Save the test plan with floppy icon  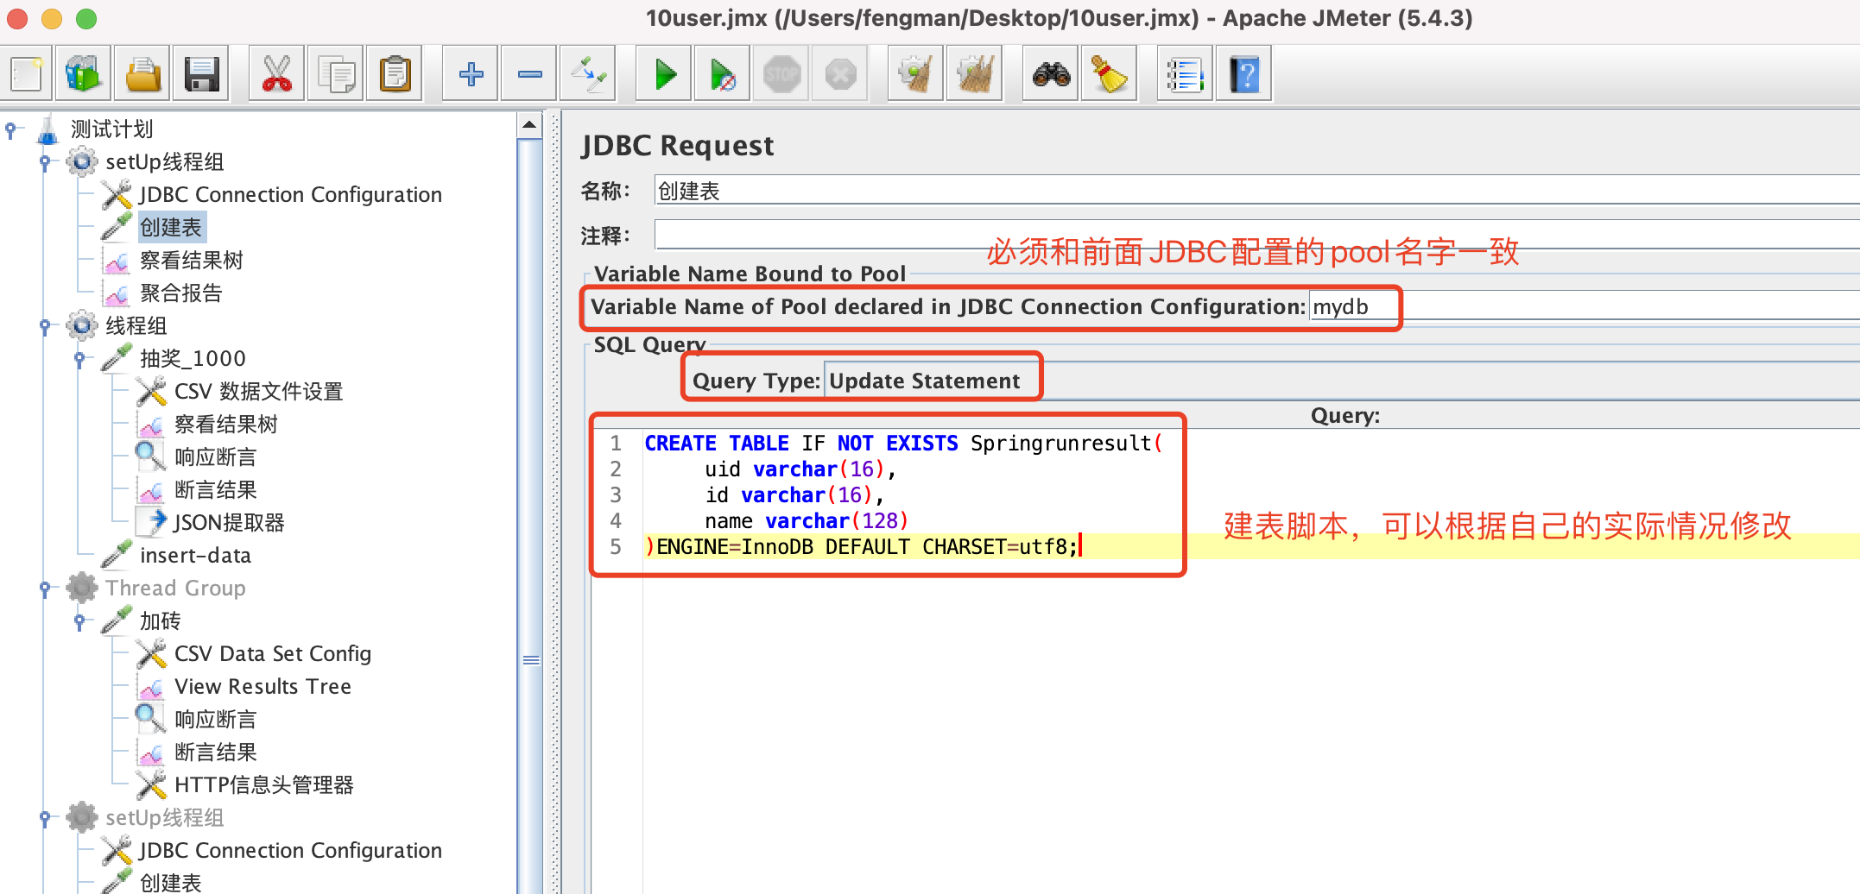202,74
